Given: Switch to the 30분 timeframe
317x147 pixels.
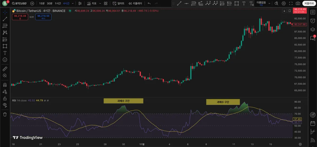Looking at the screenshot, I should (50, 4).
